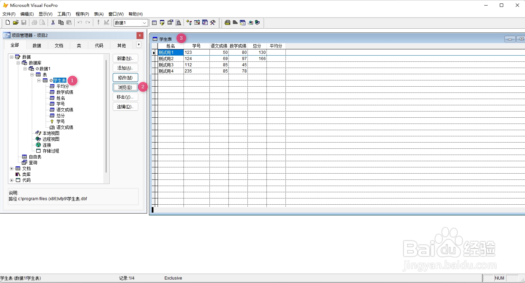Click the 新建(N) button
Viewport: 525px width, 283px height.
(x=125, y=58)
